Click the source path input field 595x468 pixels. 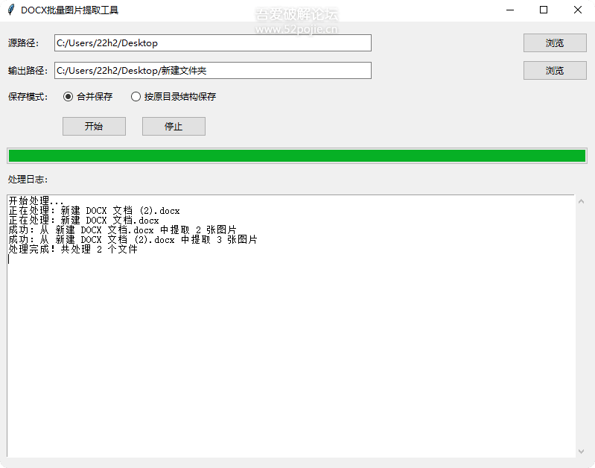(212, 43)
